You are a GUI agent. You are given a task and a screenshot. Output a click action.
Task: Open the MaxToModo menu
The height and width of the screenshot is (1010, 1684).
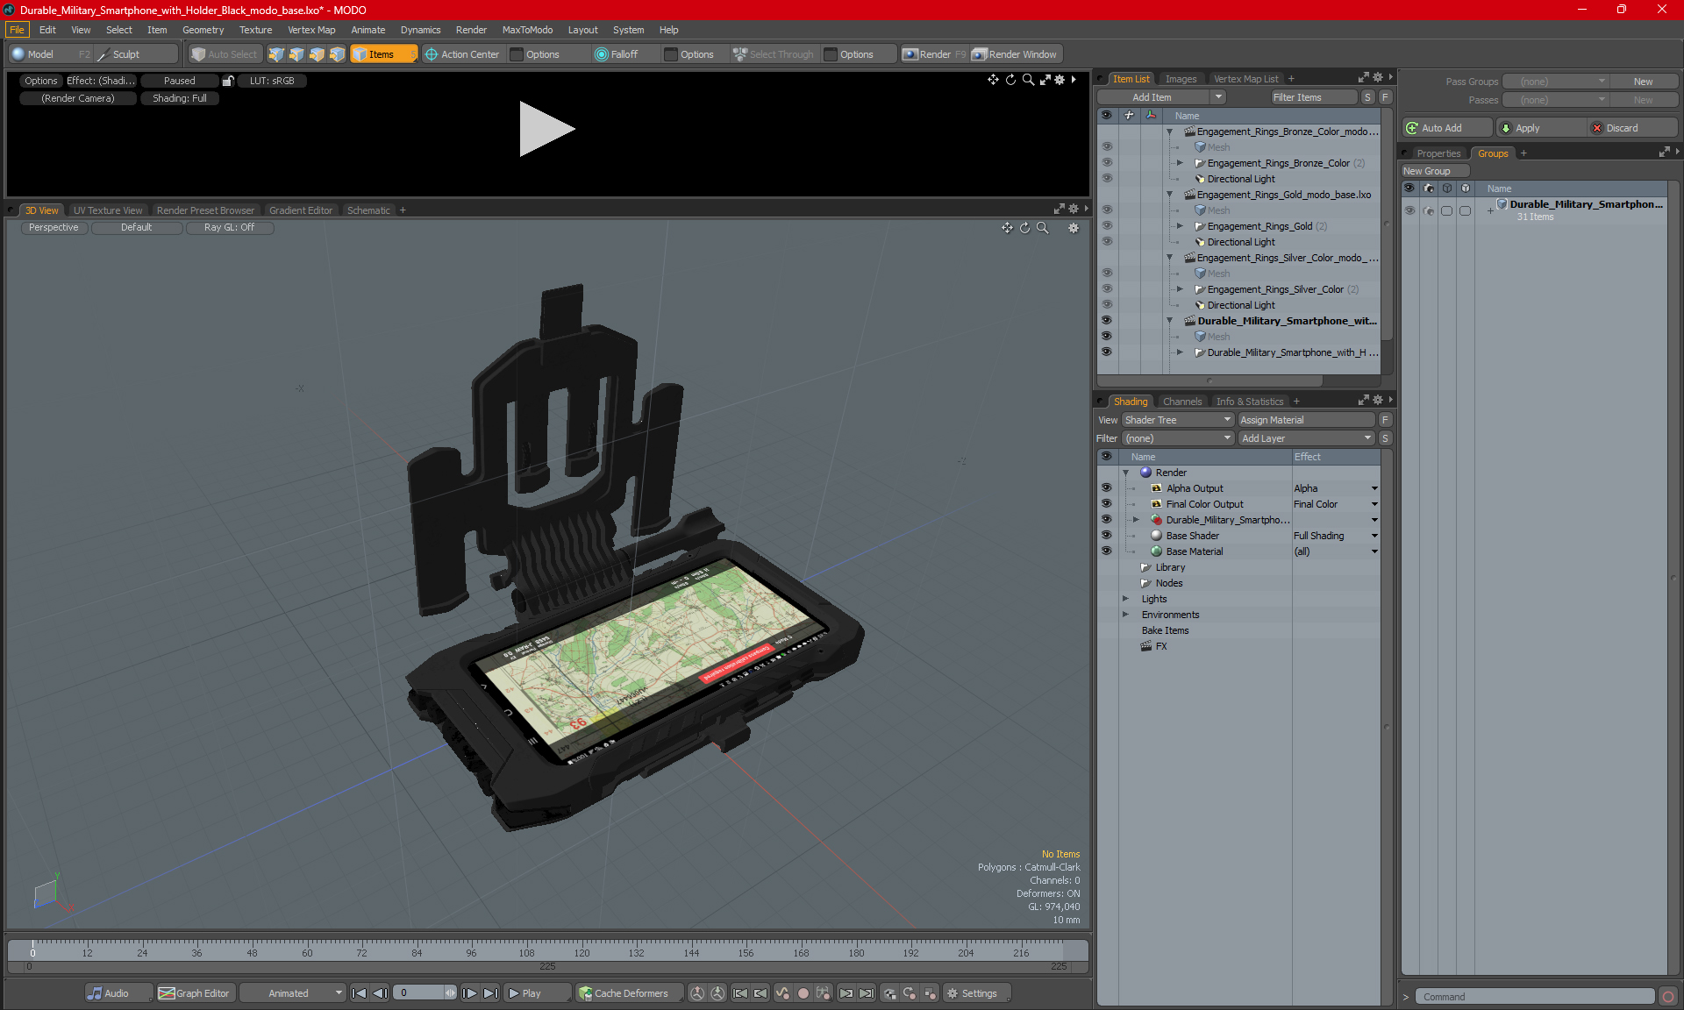click(x=527, y=30)
